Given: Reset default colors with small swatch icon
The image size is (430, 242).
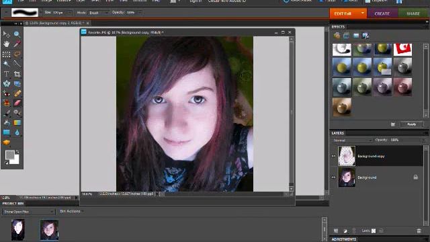Looking at the screenshot, I should click(x=7, y=163).
